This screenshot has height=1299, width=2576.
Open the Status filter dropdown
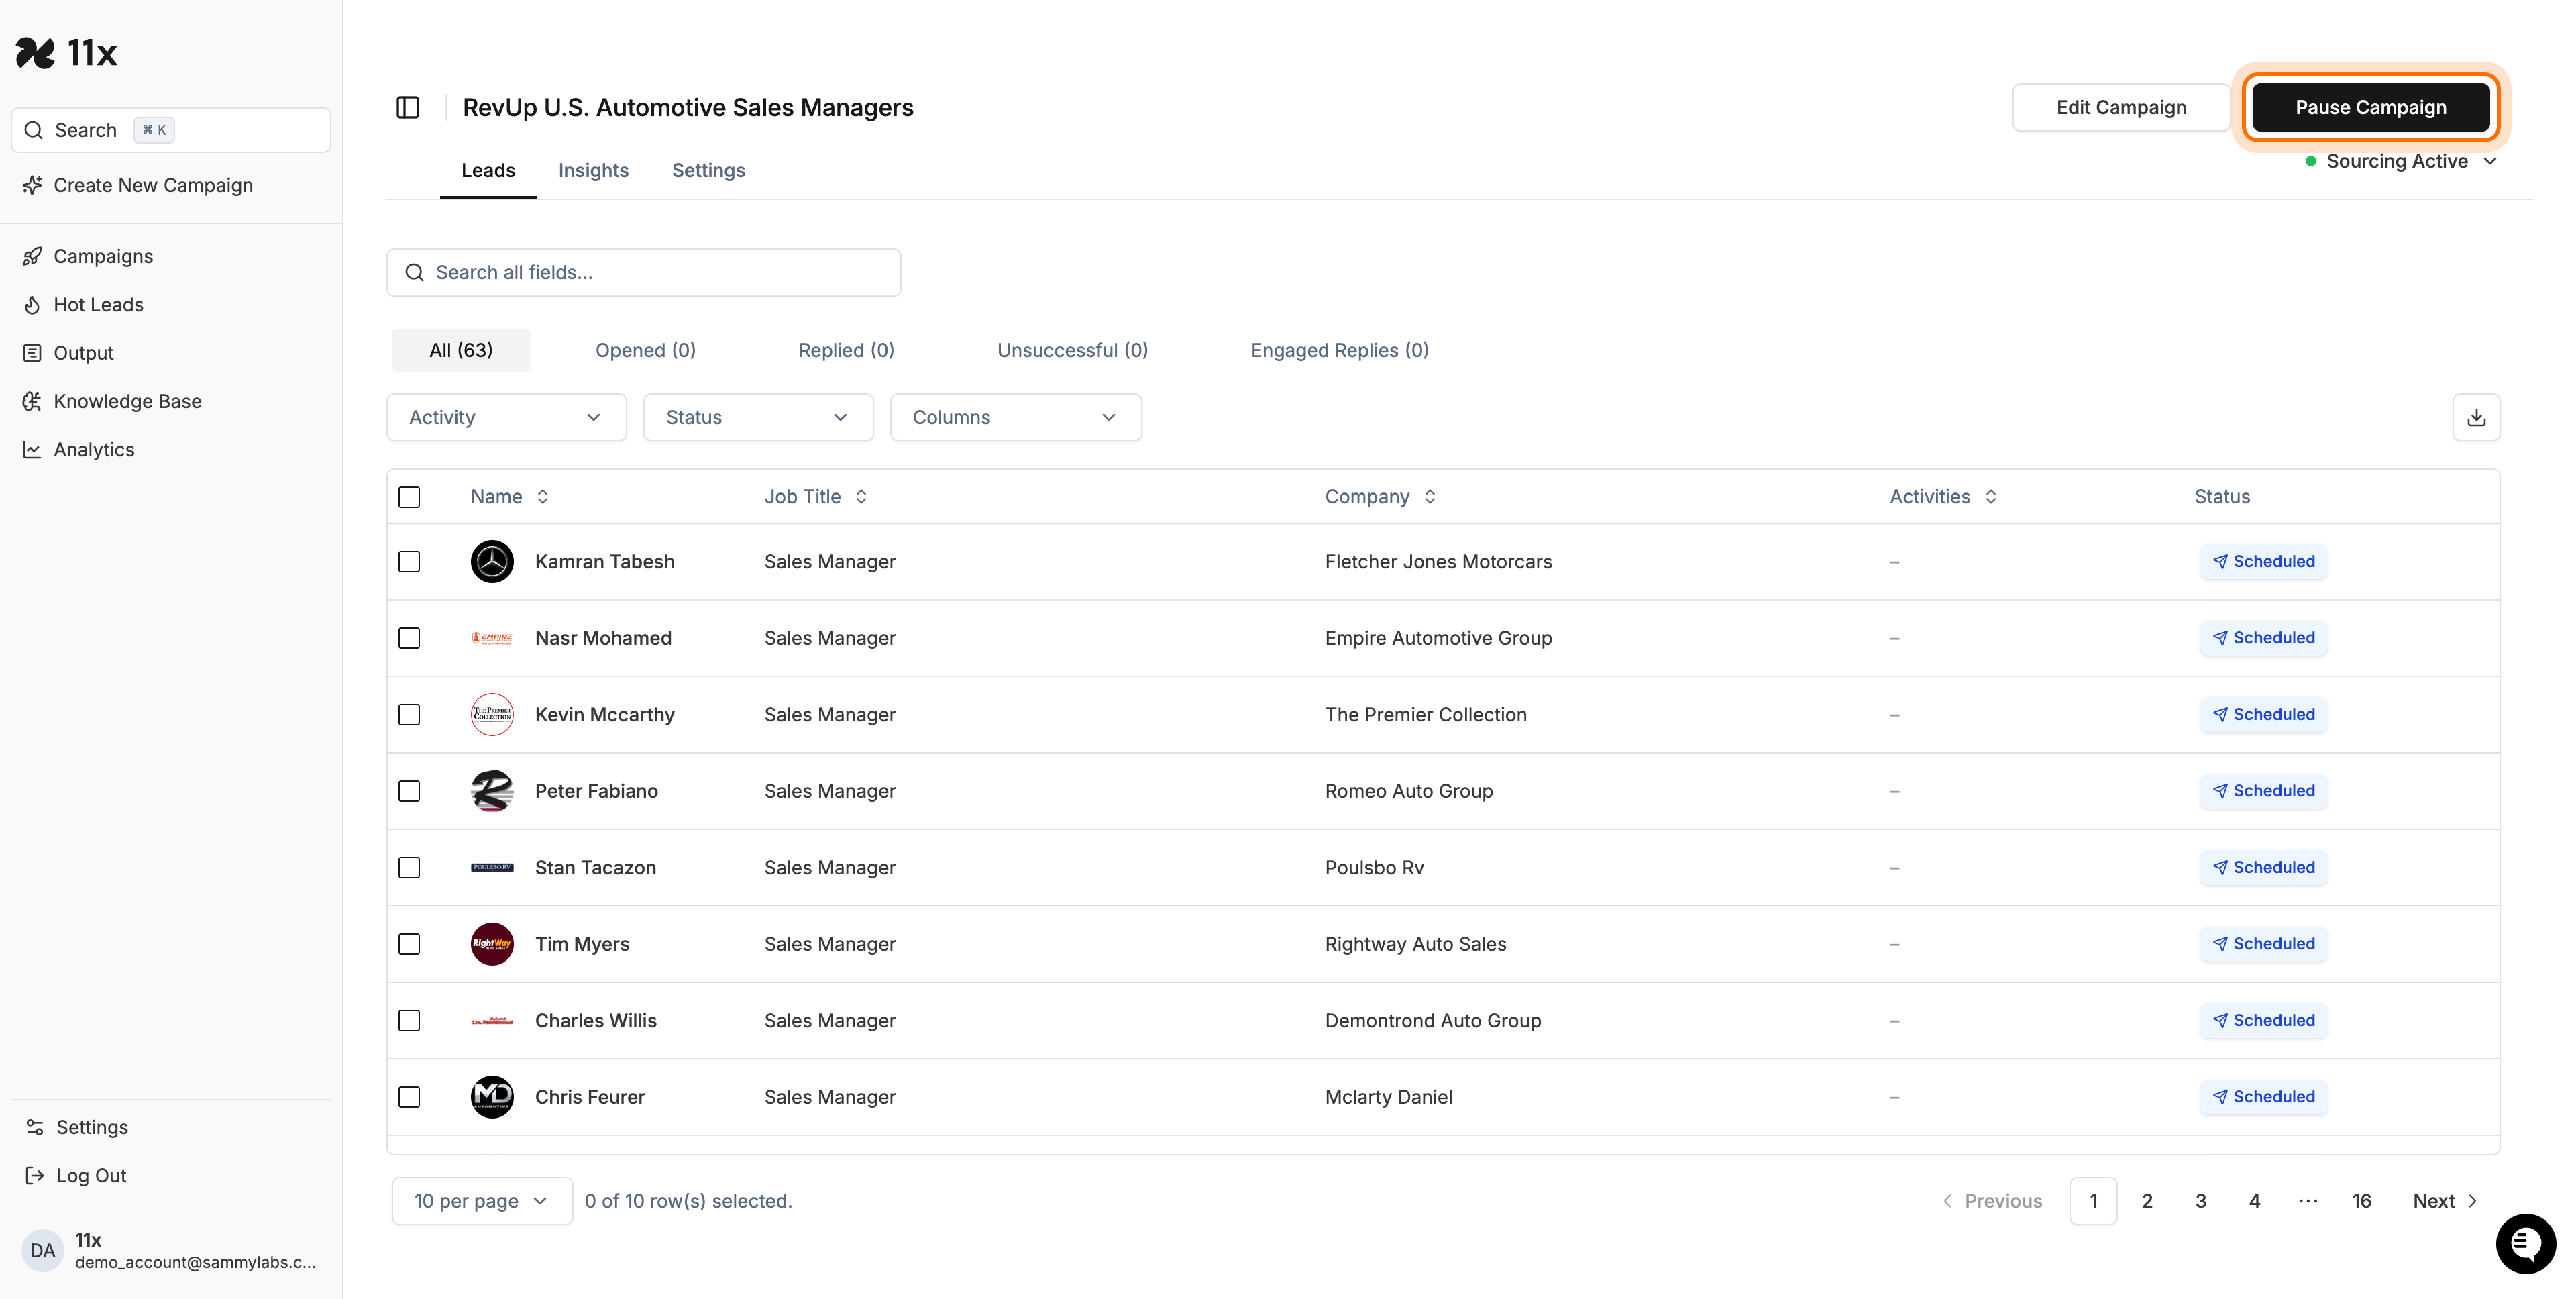click(758, 417)
